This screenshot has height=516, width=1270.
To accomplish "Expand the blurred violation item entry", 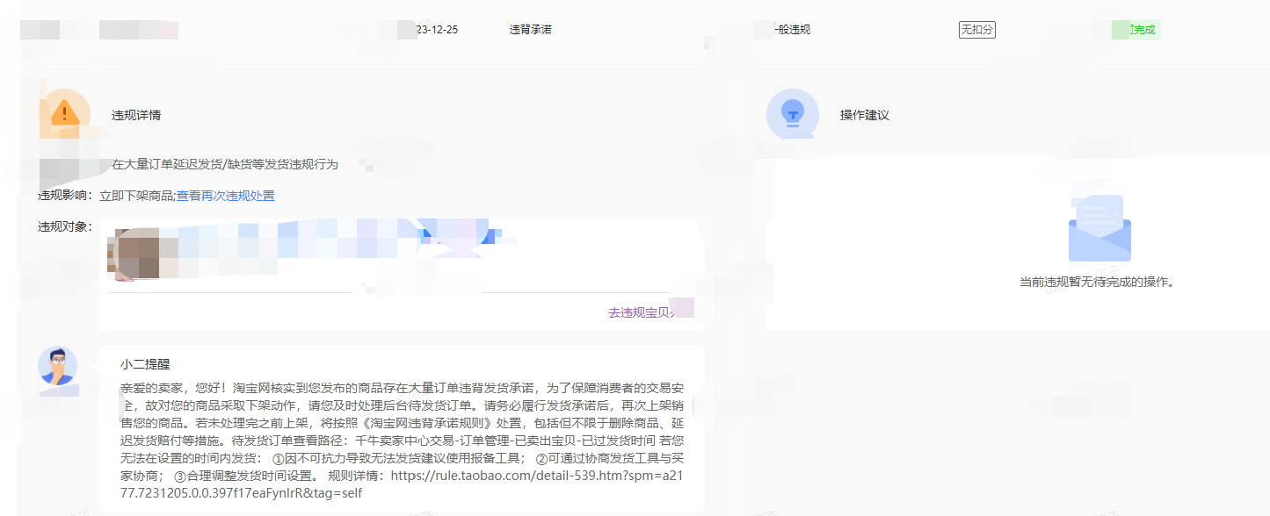I will click(352, 252).
